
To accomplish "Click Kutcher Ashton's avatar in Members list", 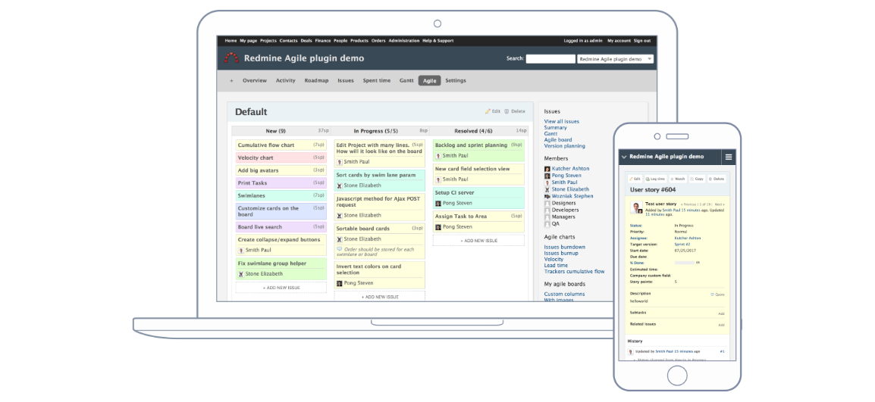I will click(547, 169).
